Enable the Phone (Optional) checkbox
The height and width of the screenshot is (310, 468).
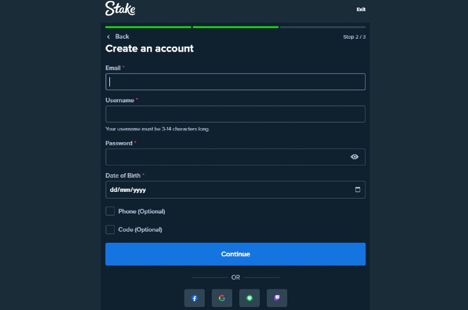coord(110,211)
